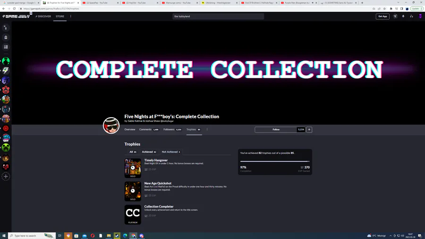Open the green character community in sidebar
425x239 pixels.
click(6, 61)
